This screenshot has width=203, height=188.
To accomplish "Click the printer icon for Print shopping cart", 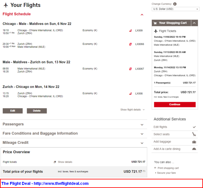I will (x=155, y=168).
